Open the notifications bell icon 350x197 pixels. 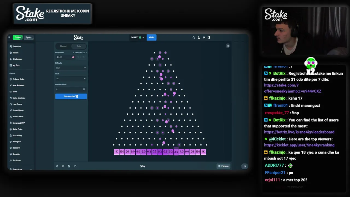click(204, 37)
